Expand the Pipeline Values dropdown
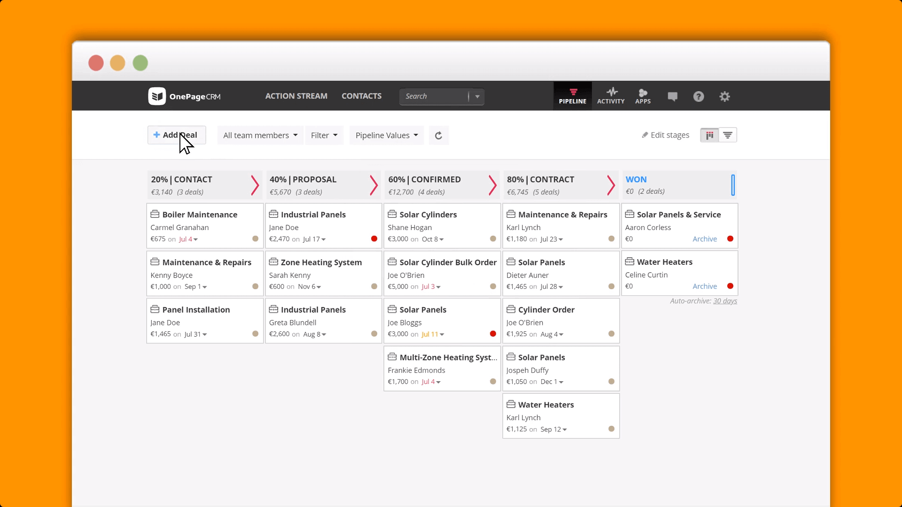 pos(386,135)
